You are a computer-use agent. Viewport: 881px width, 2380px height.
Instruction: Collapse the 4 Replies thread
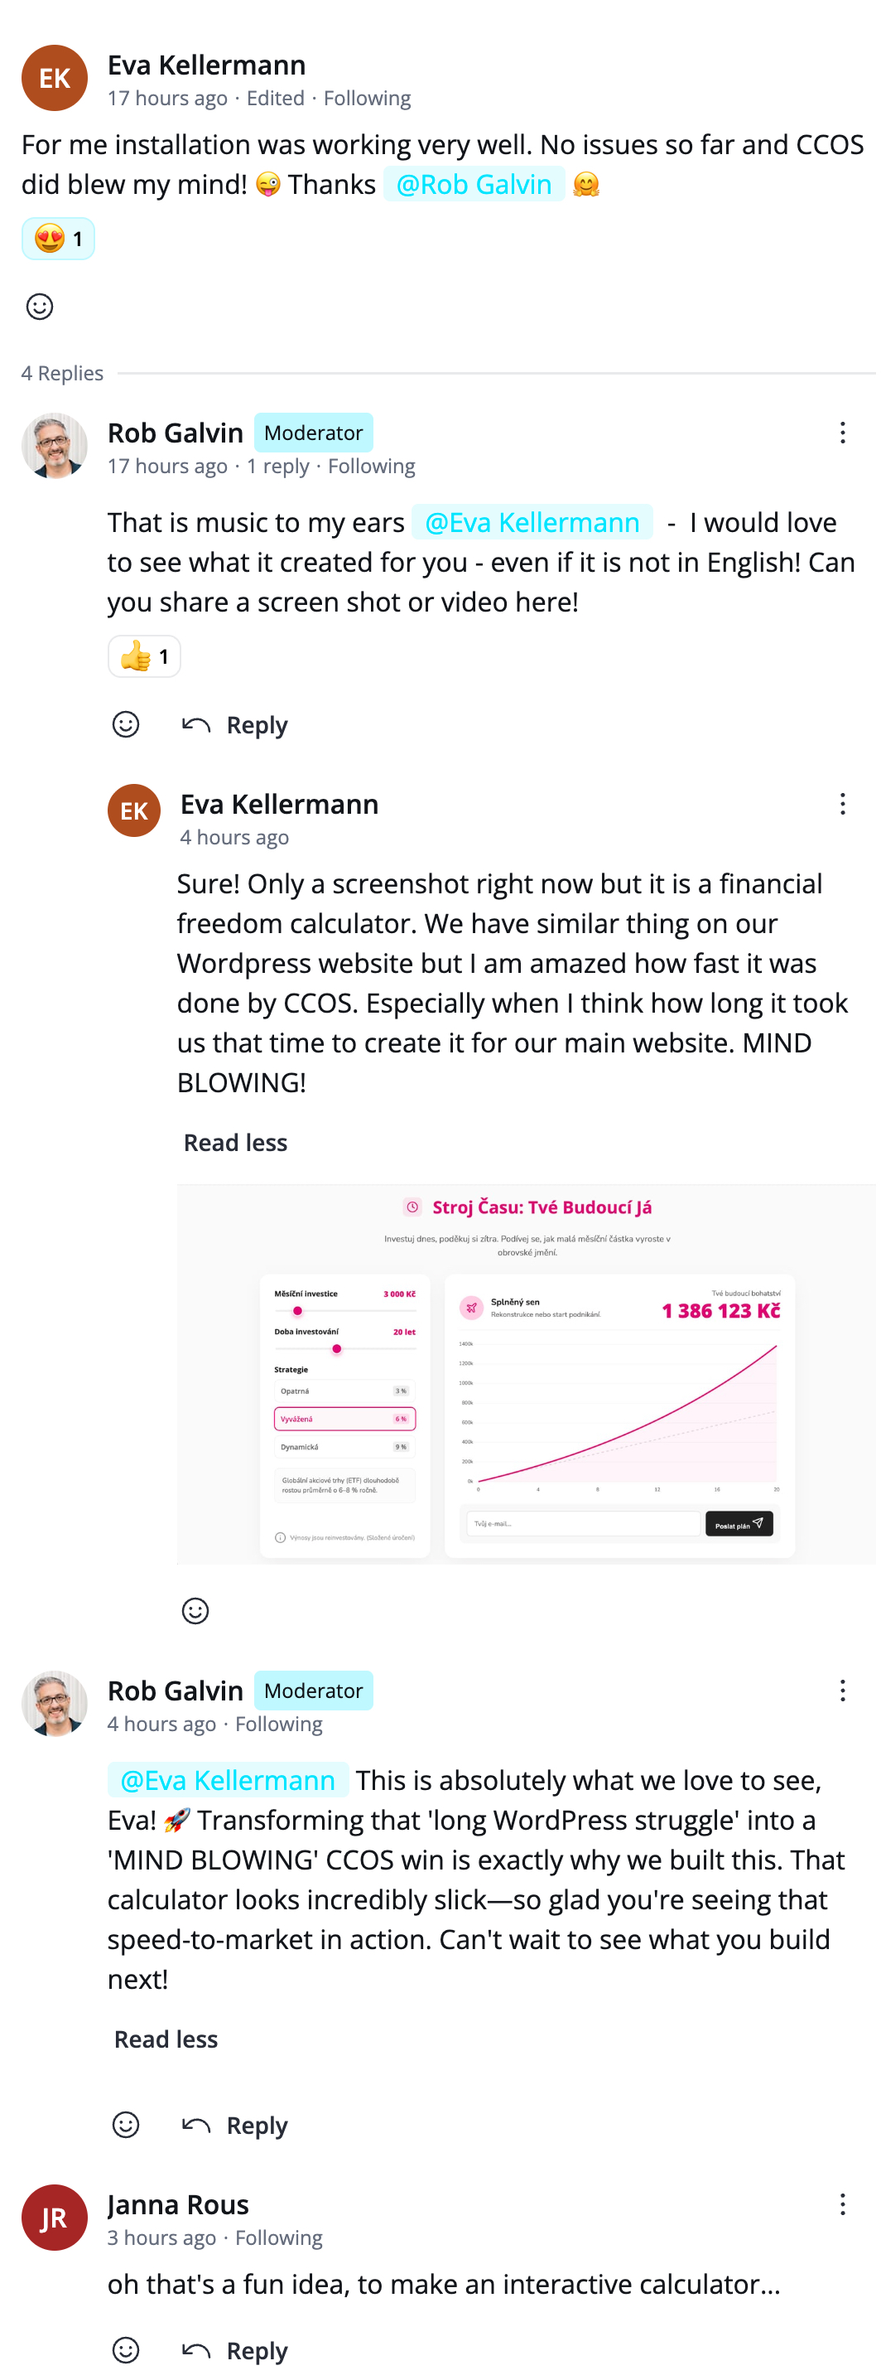62,373
